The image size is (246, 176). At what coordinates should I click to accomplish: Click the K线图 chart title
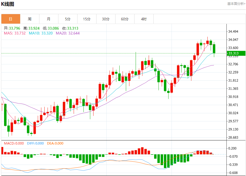(8, 4)
